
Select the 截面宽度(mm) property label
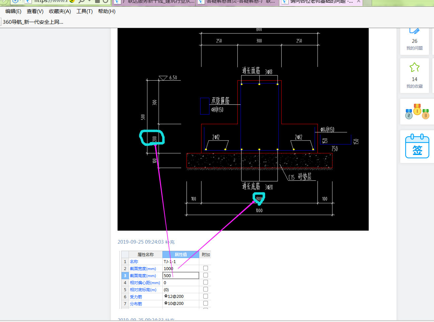click(143, 269)
